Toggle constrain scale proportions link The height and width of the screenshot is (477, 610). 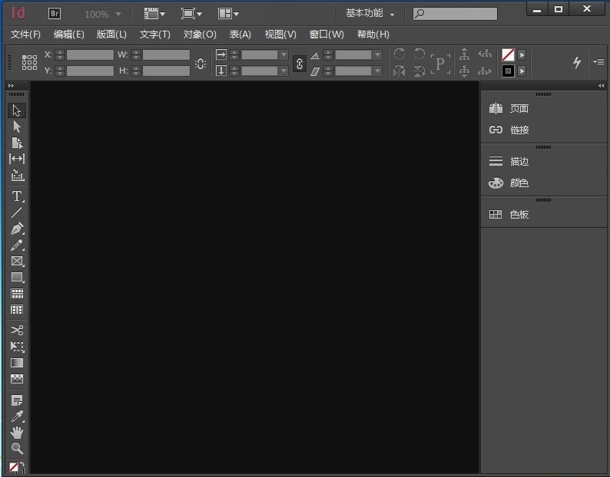pos(299,64)
